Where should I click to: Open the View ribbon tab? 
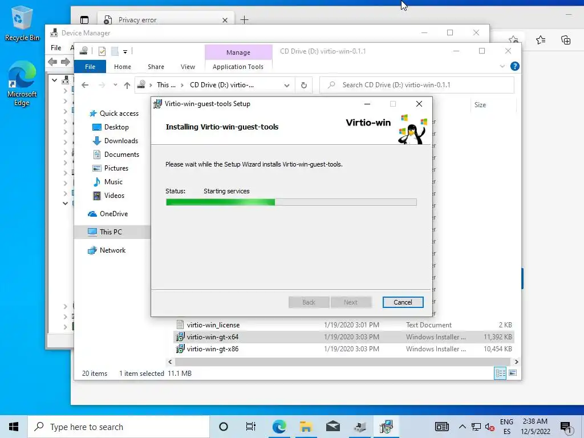188,67
